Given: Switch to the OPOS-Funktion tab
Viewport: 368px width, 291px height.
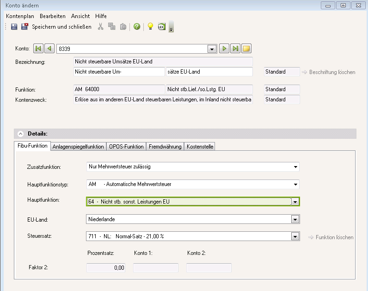Looking at the screenshot, I should pos(126,147).
